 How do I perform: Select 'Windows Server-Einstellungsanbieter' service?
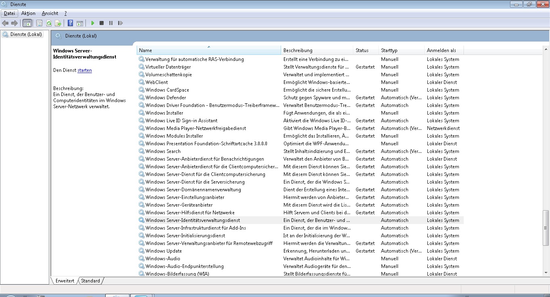pyautogui.click(x=185, y=197)
